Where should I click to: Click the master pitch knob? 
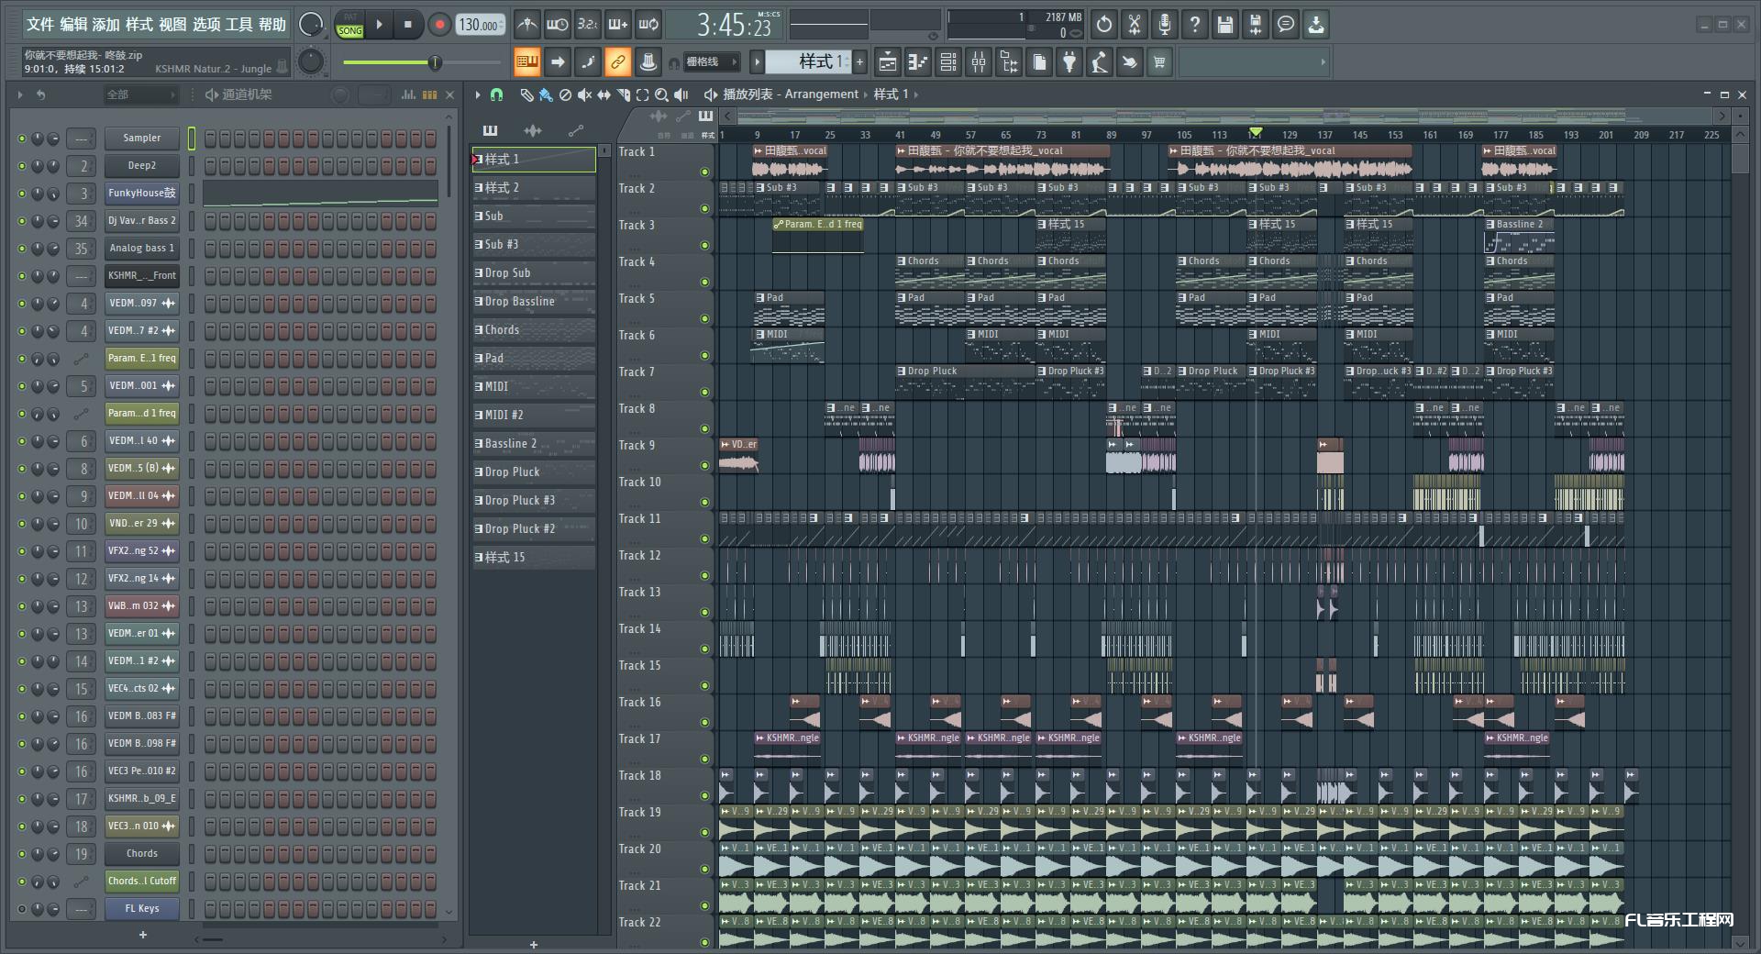(311, 61)
